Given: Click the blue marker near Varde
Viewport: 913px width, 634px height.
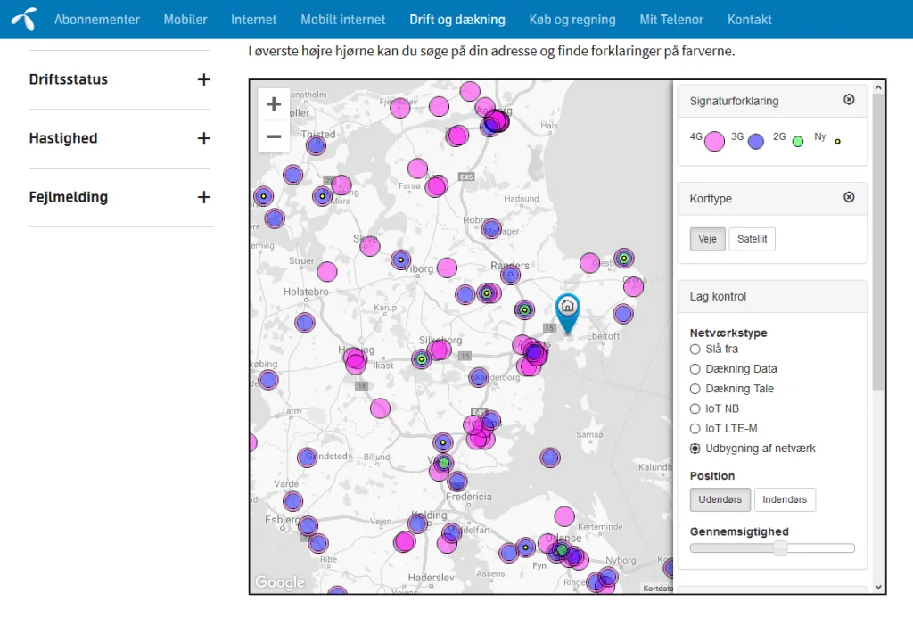Looking at the screenshot, I should 292,500.
